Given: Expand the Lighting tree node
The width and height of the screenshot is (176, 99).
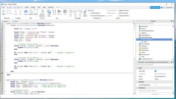Looking at the screenshot, I should [137, 33].
